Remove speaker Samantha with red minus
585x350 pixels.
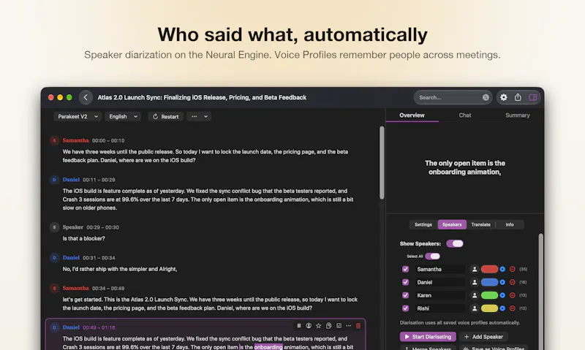pyautogui.click(x=513, y=269)
